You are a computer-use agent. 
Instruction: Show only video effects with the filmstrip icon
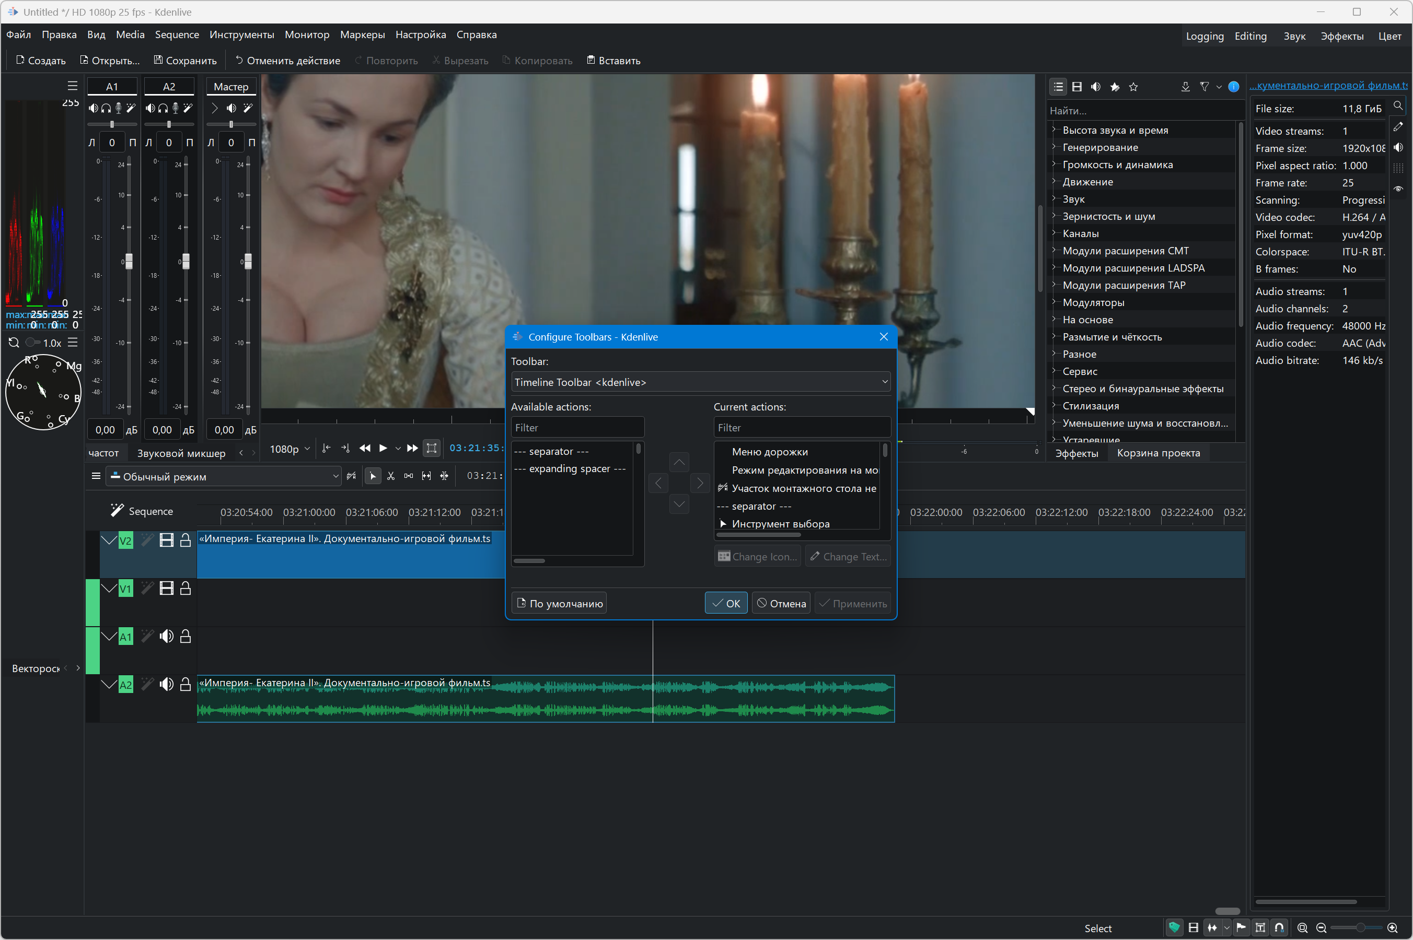coord(1076,87)
